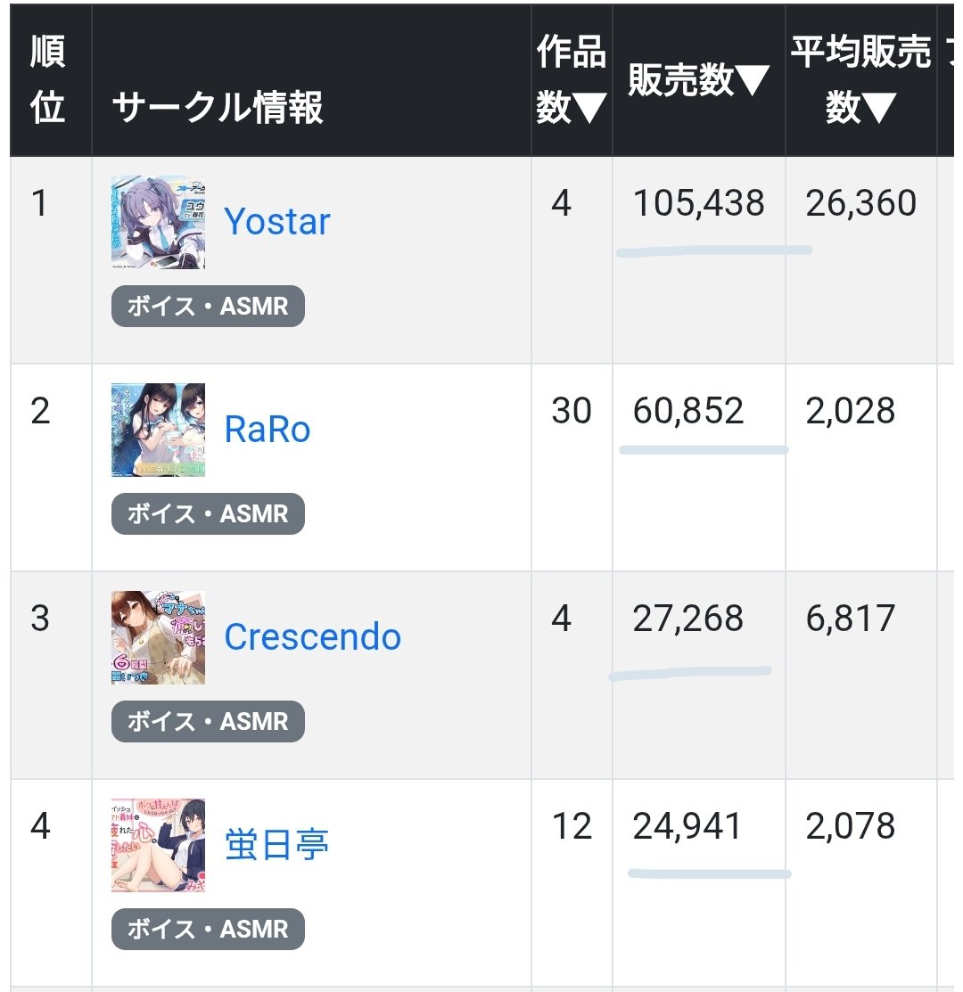Select ボイス・ASMR tag under 蛍日亭

(x=208, y=930)
